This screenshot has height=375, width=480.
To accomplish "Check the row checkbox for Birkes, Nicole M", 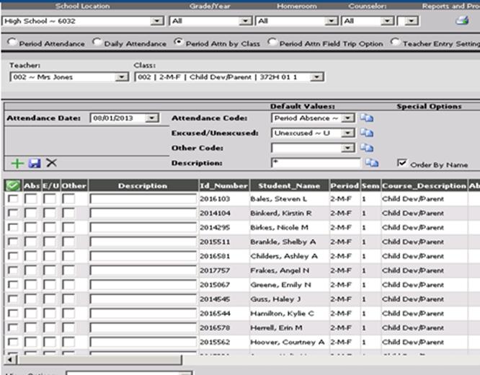I will point(13,227).
